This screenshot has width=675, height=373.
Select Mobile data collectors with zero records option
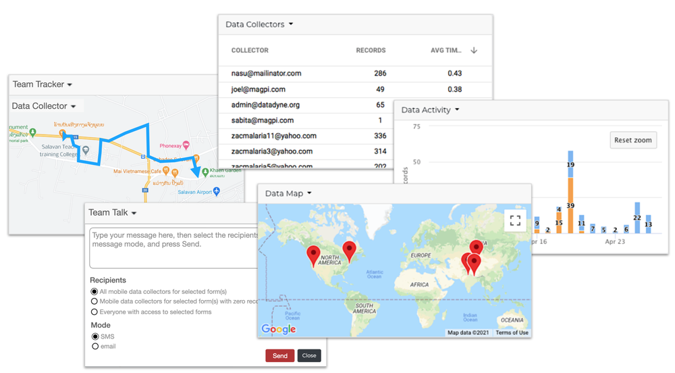coord(94,301)
